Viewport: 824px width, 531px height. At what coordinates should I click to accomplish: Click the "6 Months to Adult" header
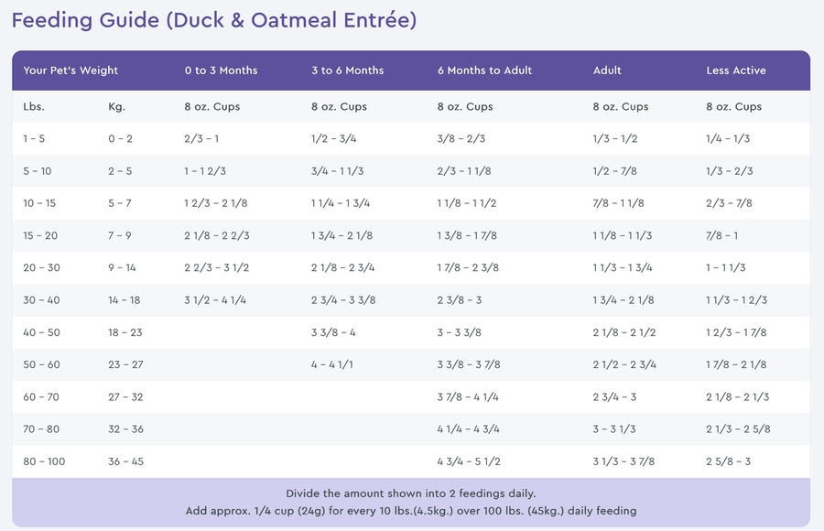point(484,70)
